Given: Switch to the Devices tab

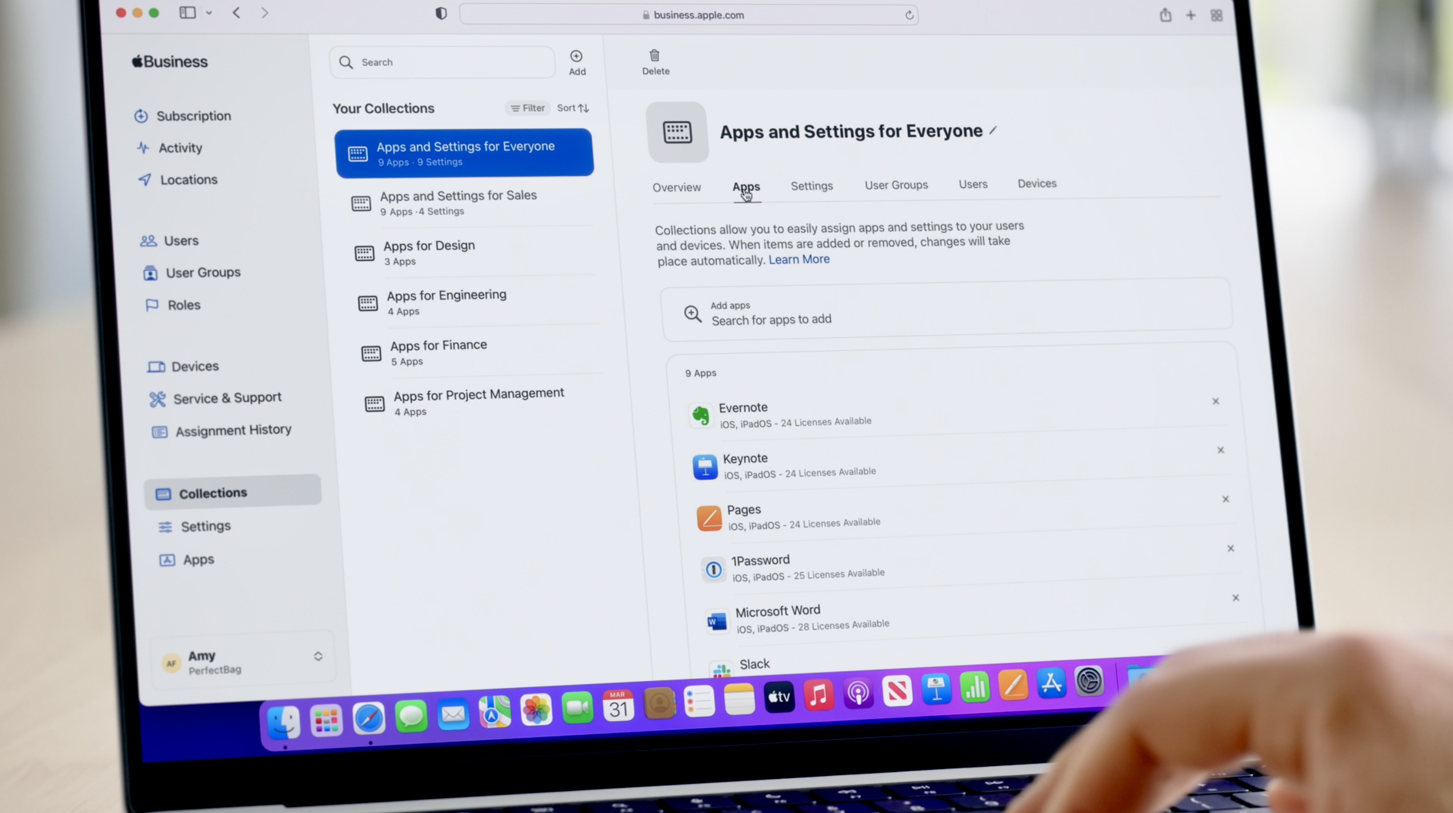Looking at the screenshot, I should [1037, 183].
